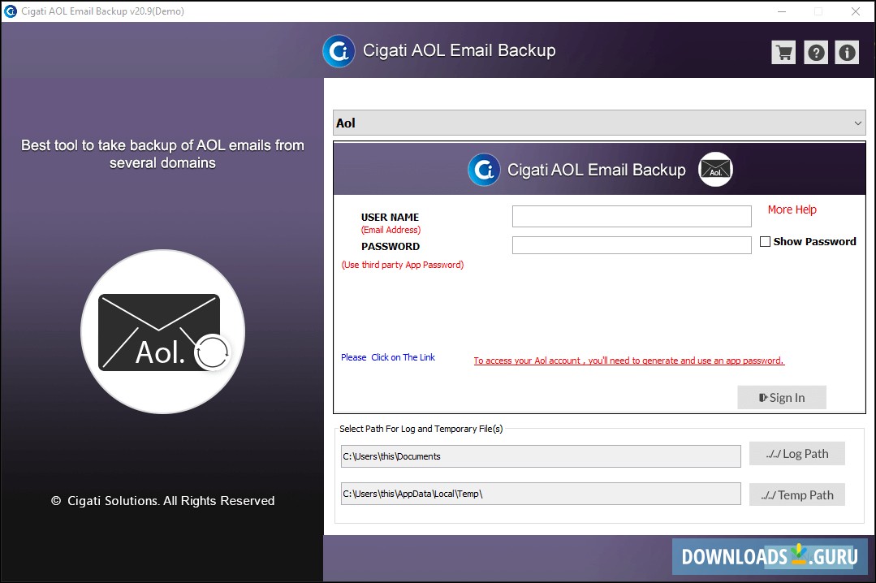Enable the Show Password checkbox

tap(766, 241)
